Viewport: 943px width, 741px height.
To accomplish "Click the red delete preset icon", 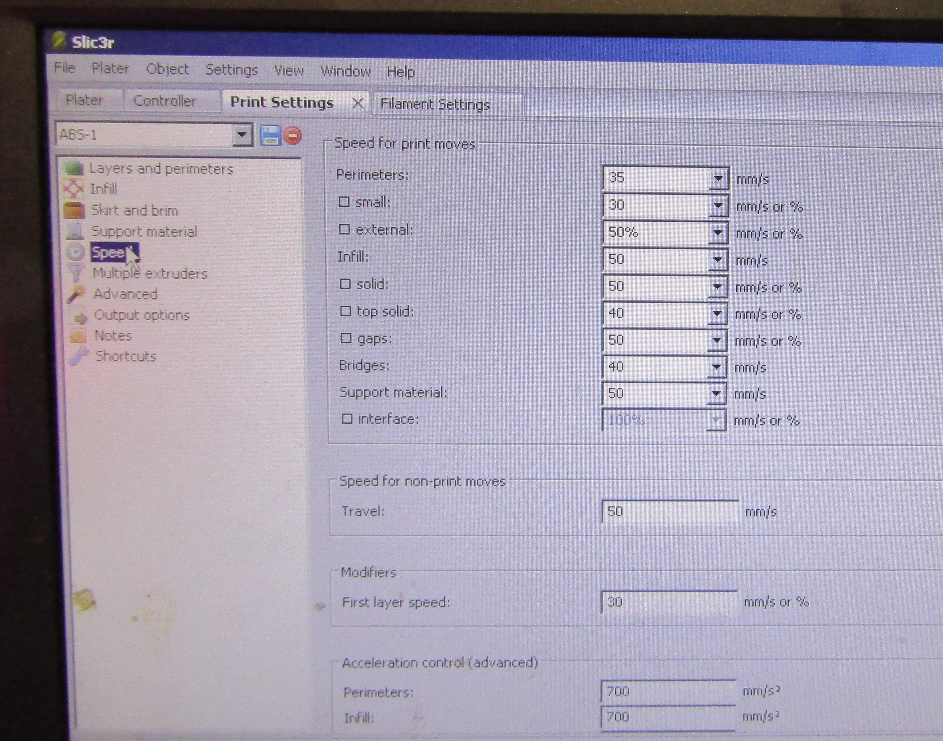I will click(x=293, y=136).
